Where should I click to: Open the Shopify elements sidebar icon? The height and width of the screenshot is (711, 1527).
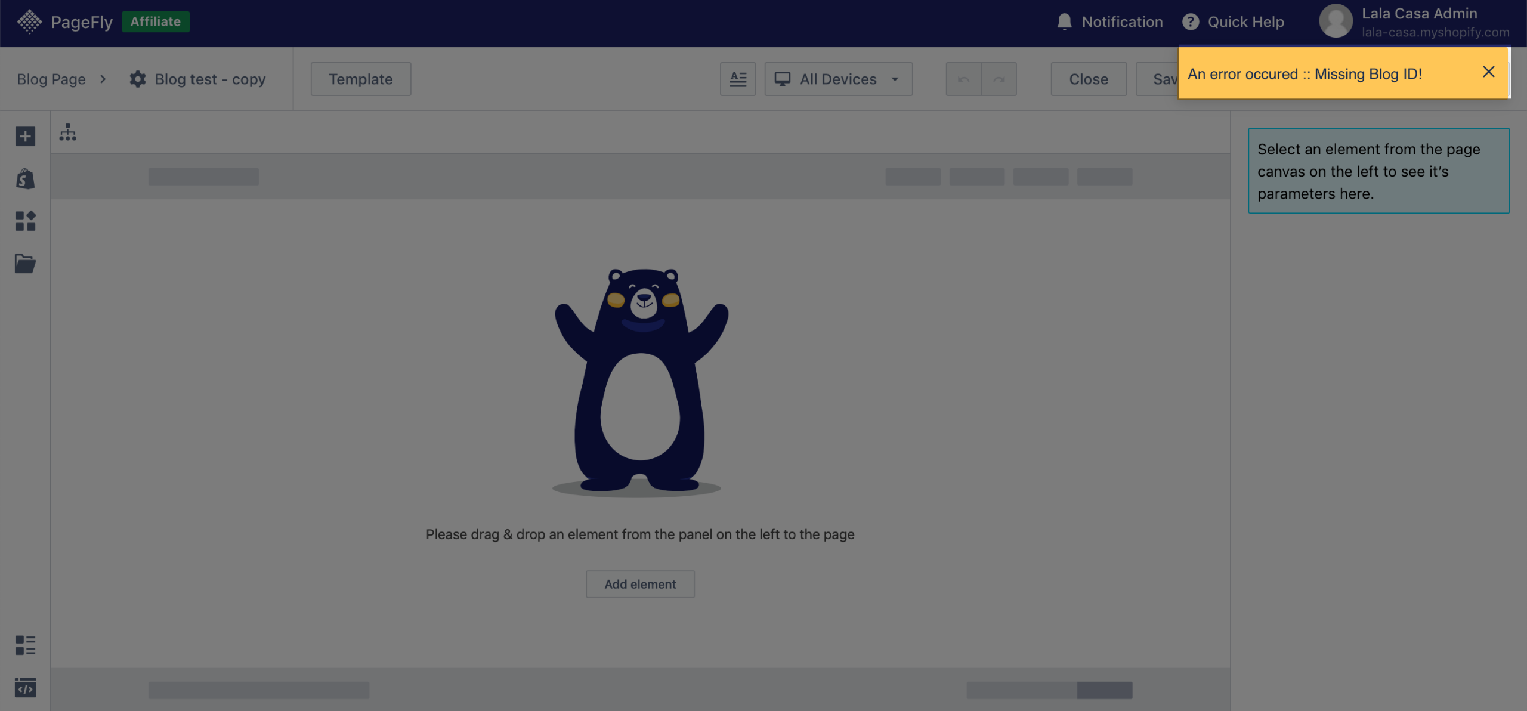pyautogui.click(x=25, y=178)
